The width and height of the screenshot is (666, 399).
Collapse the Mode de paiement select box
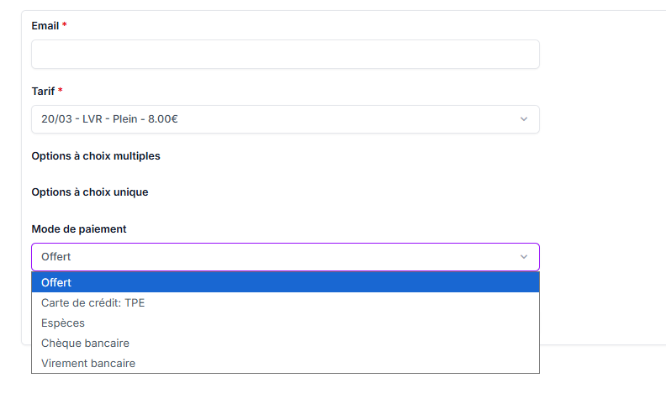coord(285,257)
